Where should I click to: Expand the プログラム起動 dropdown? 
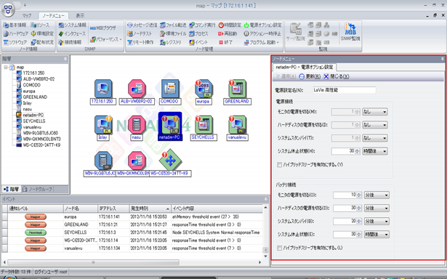pyautogui.click(x=261, y=42)
